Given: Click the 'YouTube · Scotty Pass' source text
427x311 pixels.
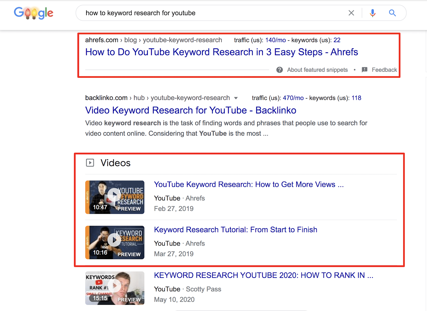Looking at the screenshot, I should point(188,289).
